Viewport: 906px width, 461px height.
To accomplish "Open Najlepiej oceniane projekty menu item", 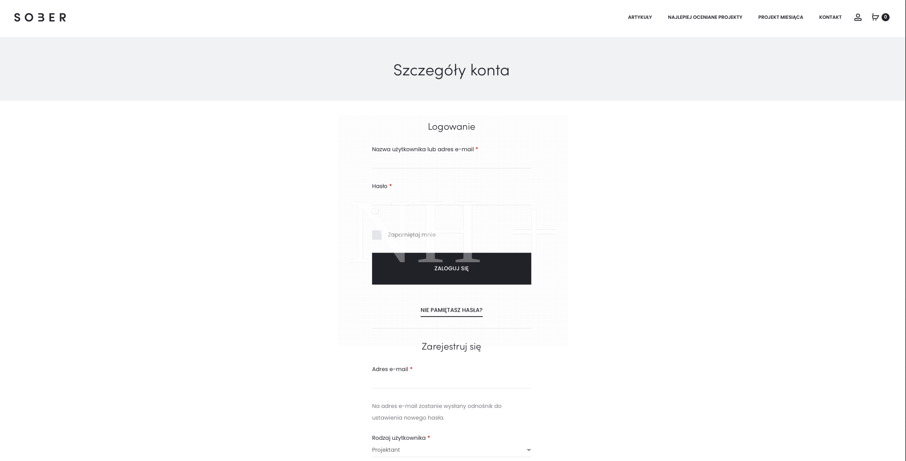I will click(x=705, y=17).
